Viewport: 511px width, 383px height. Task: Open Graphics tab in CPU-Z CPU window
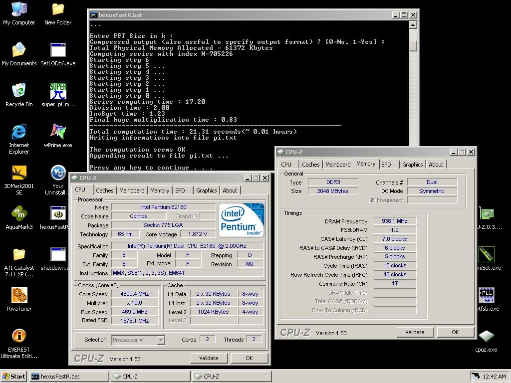click(206, 191)
